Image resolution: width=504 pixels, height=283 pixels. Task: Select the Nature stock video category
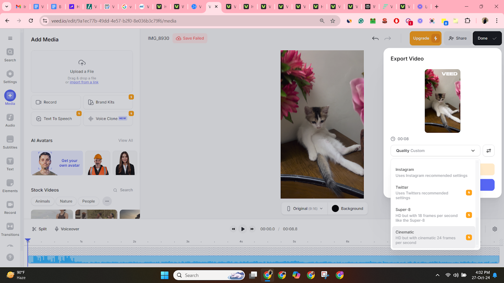click(x=66, y=201)
